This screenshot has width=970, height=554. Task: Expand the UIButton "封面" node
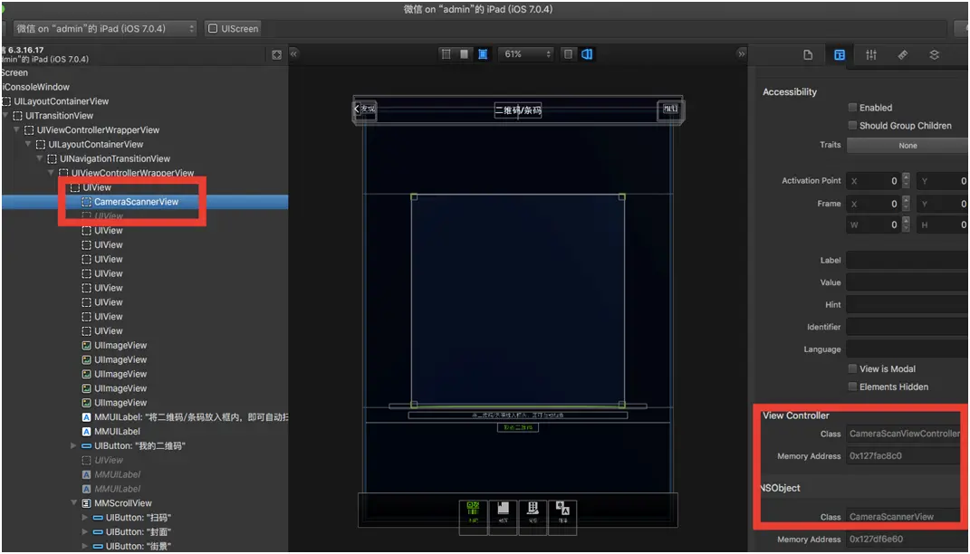(85, 531)
